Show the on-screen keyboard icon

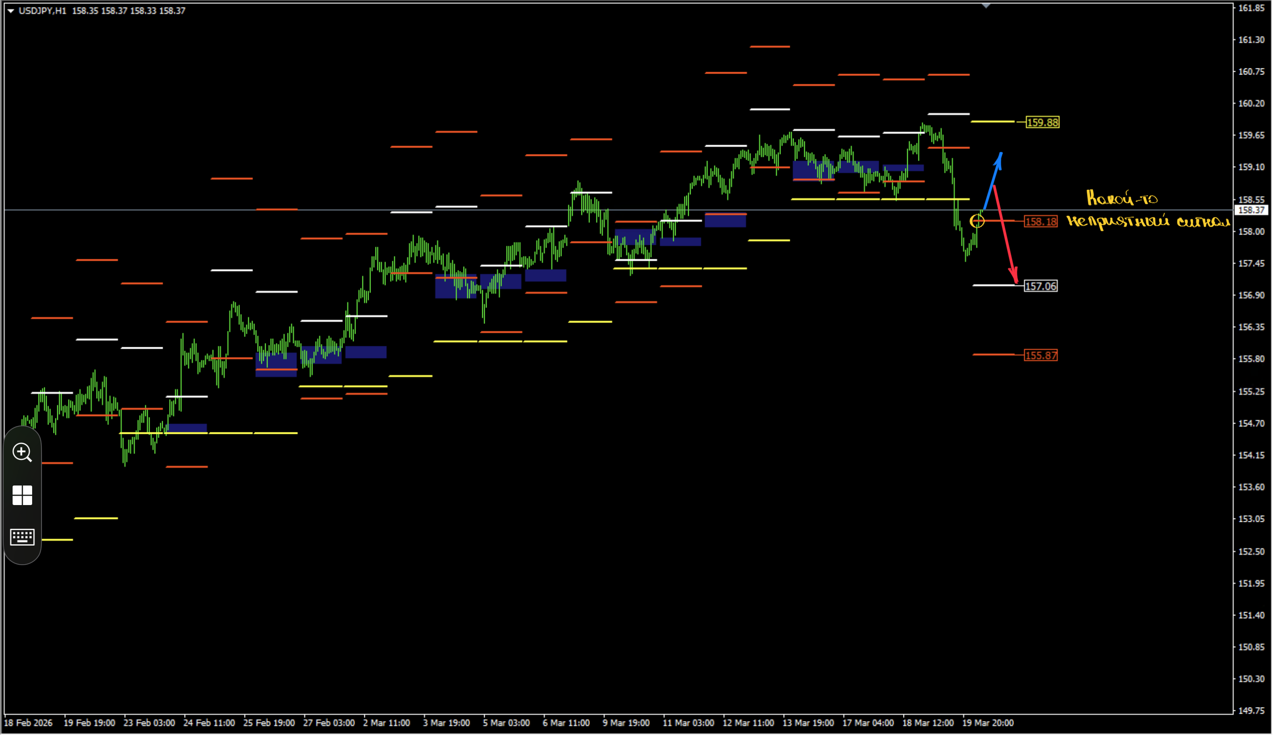[x=22, y=537]
